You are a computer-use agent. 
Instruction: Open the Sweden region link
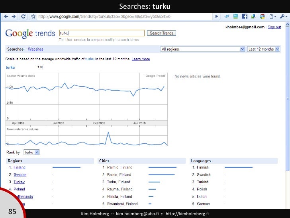20,174
